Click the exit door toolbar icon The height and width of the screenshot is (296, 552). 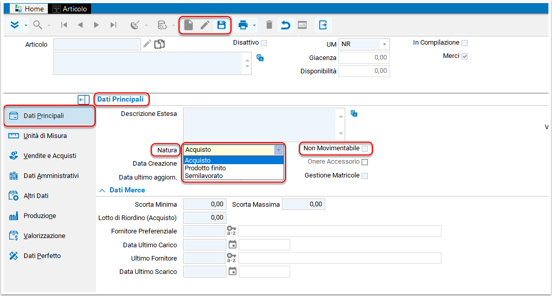(x=323, y=25)
